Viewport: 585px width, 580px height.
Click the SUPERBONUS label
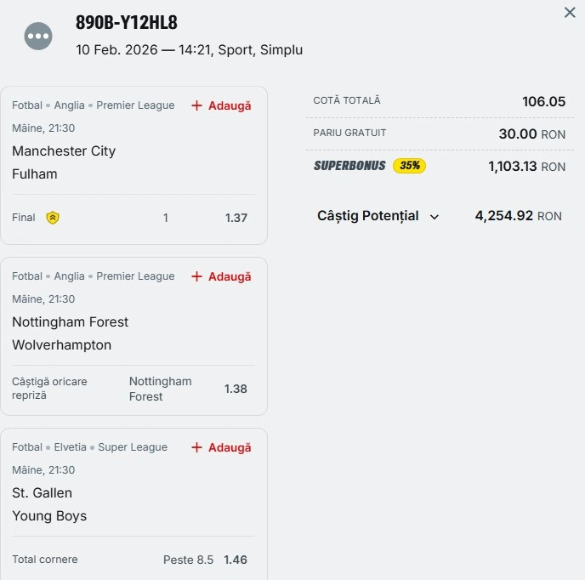(349, 166)
